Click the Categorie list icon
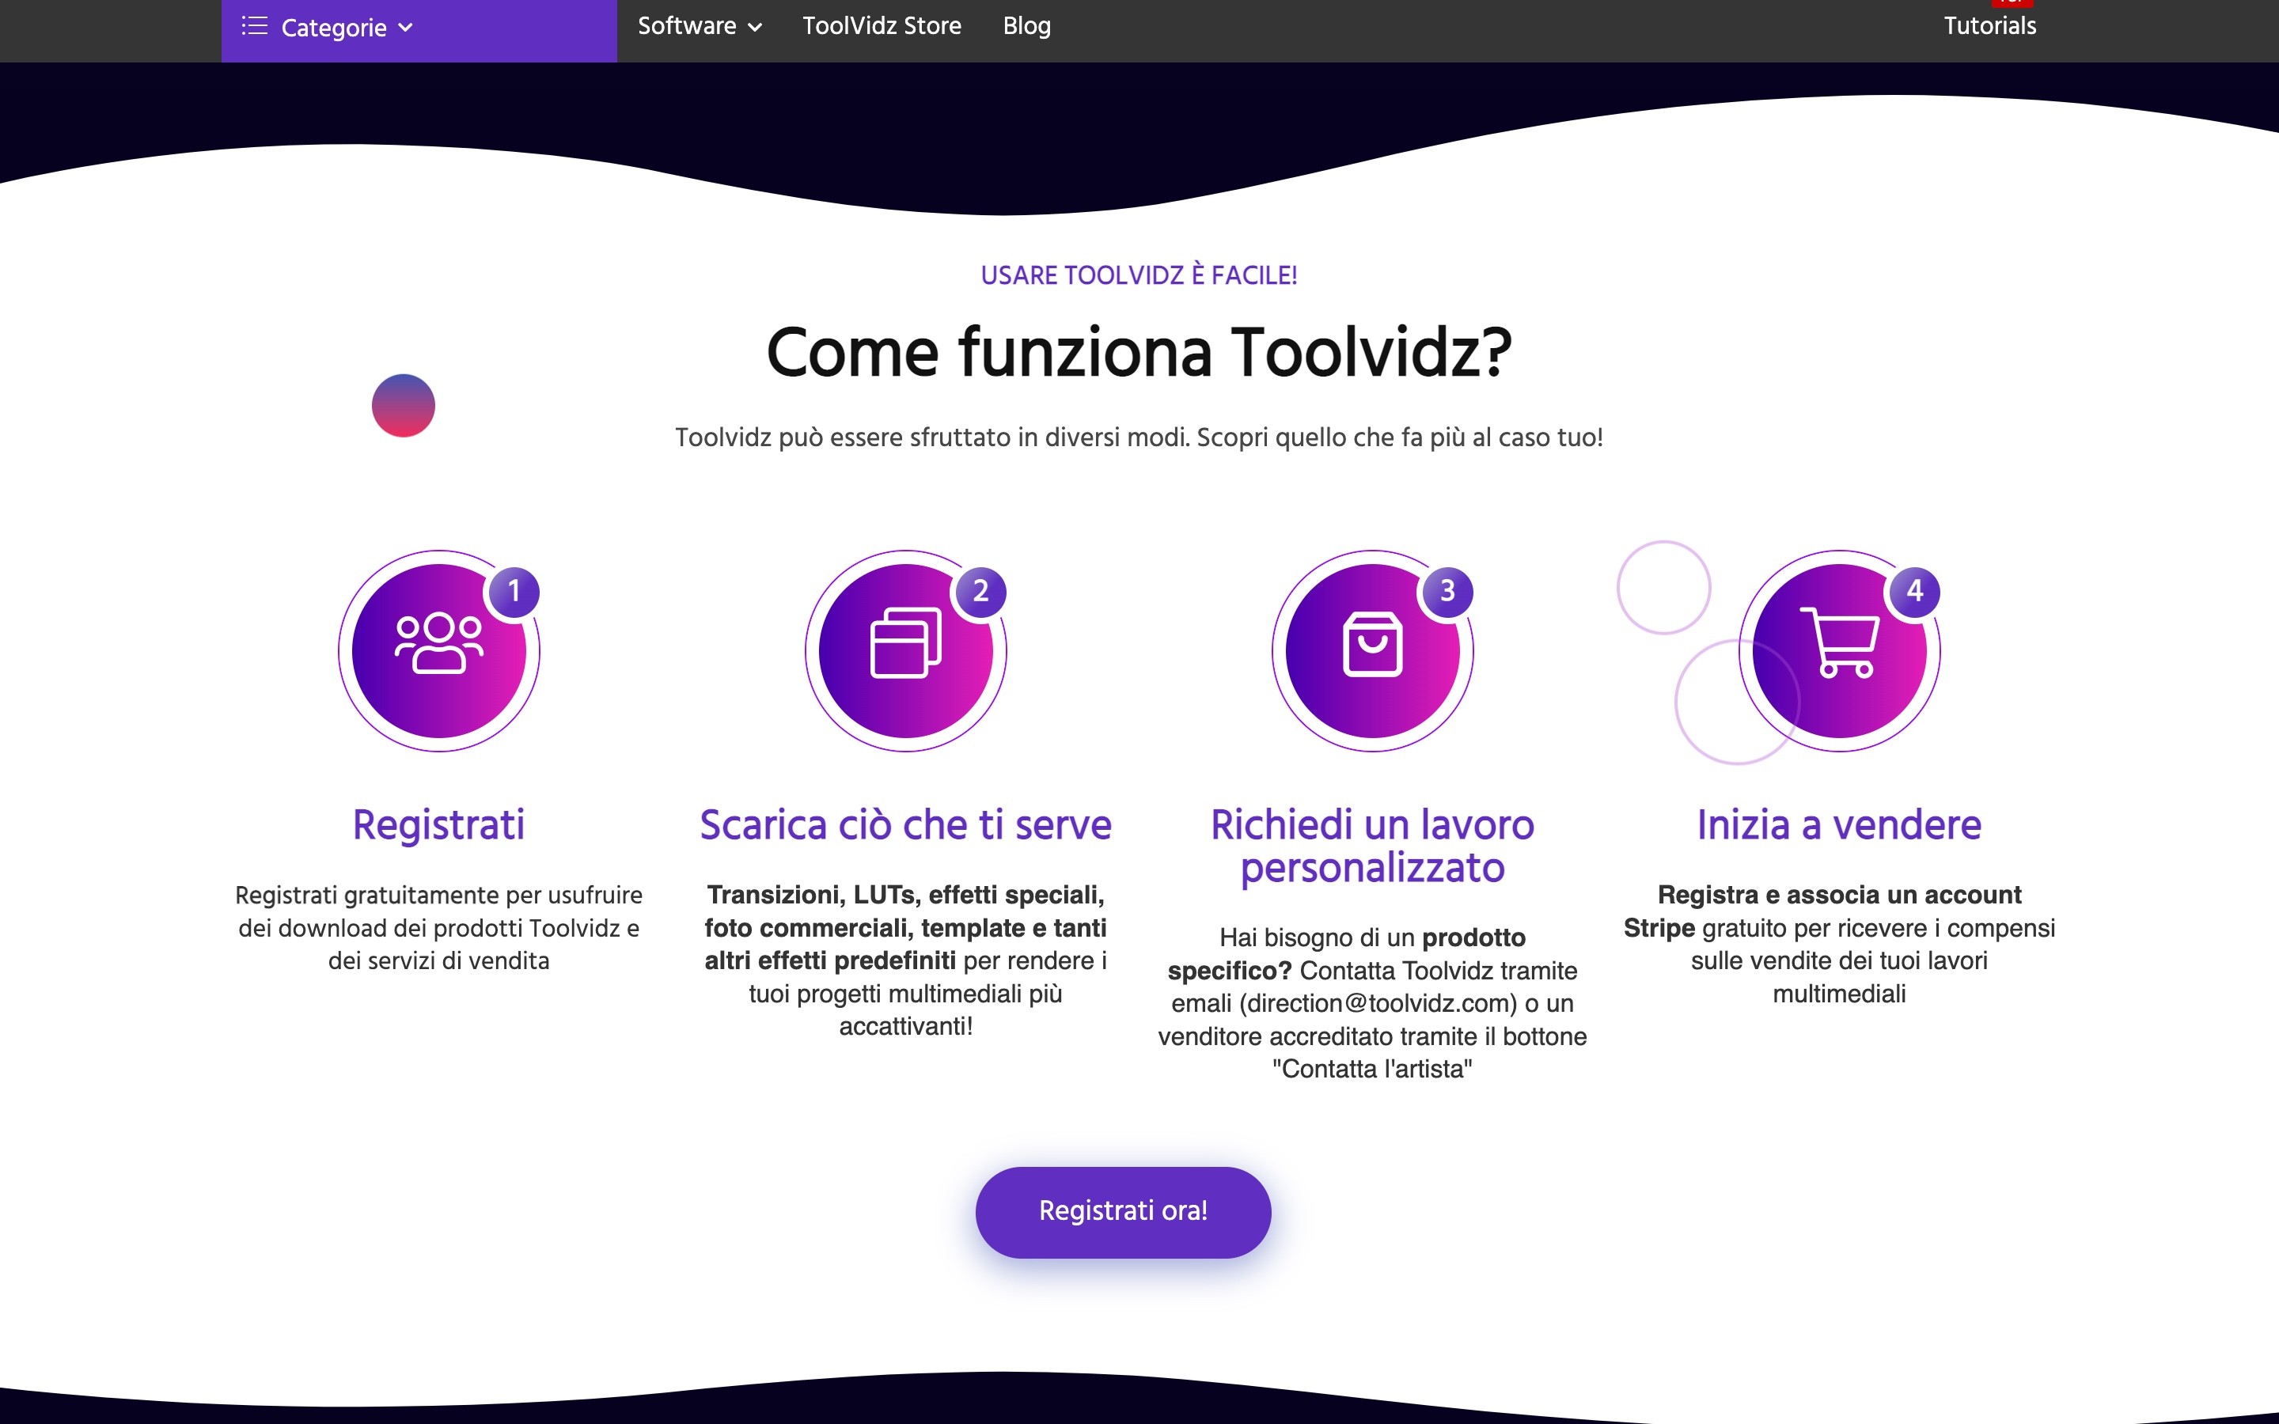This screenshot has height=1424, width=2279. (254, 25)
